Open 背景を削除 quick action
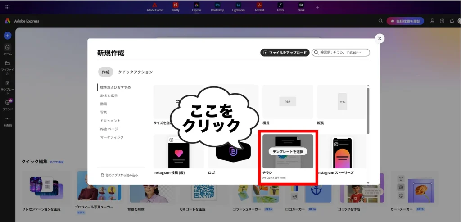Image resolution: width=461 pixels, height=222 pixels. (150, 192)
